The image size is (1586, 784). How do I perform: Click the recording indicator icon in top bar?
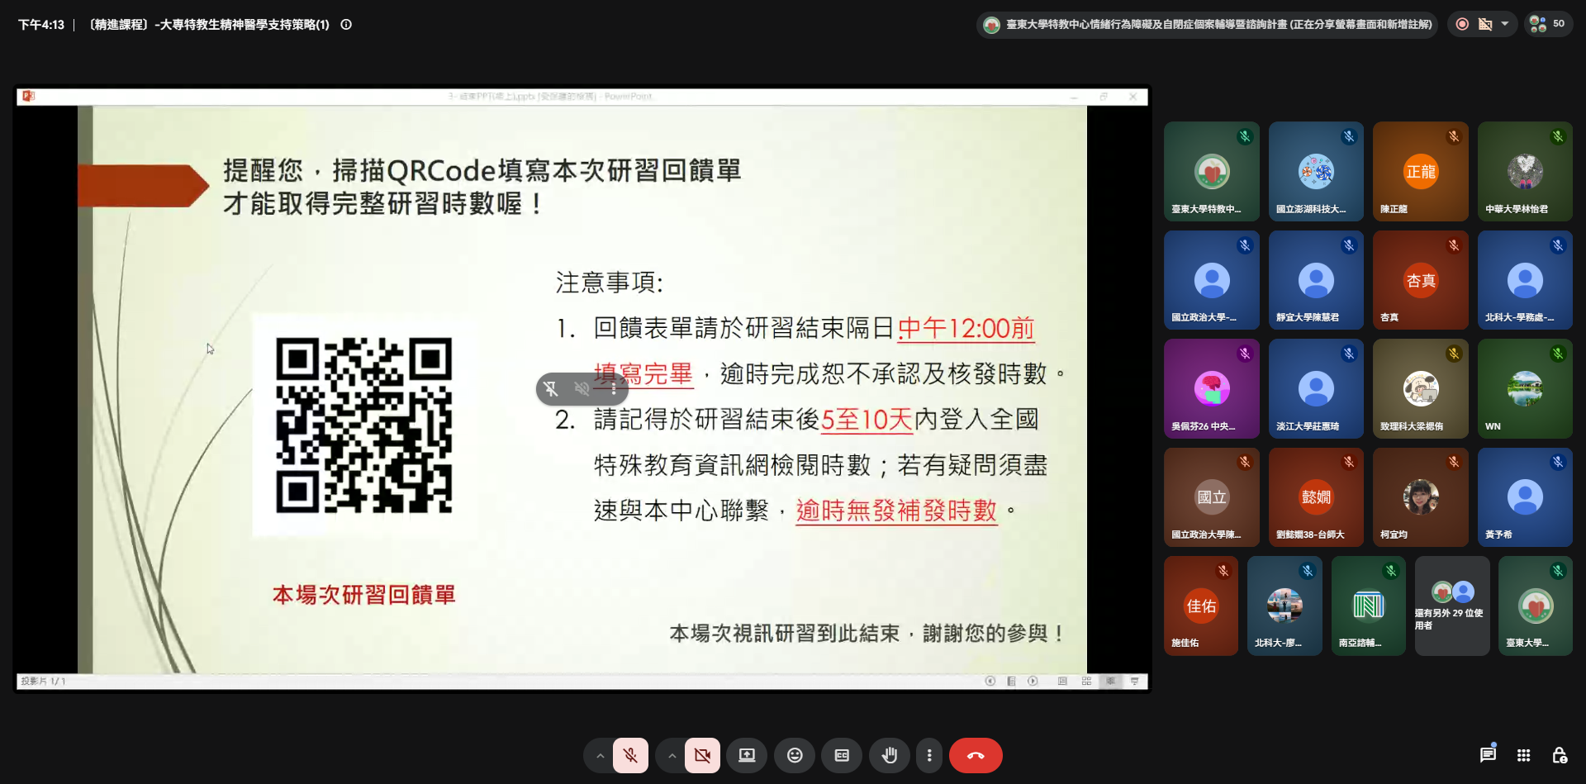1462,24
